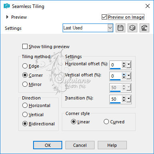Viewport: 154px width, 154px height.
Task: Open Transition slider popup arrow
Action: (128, 99)
